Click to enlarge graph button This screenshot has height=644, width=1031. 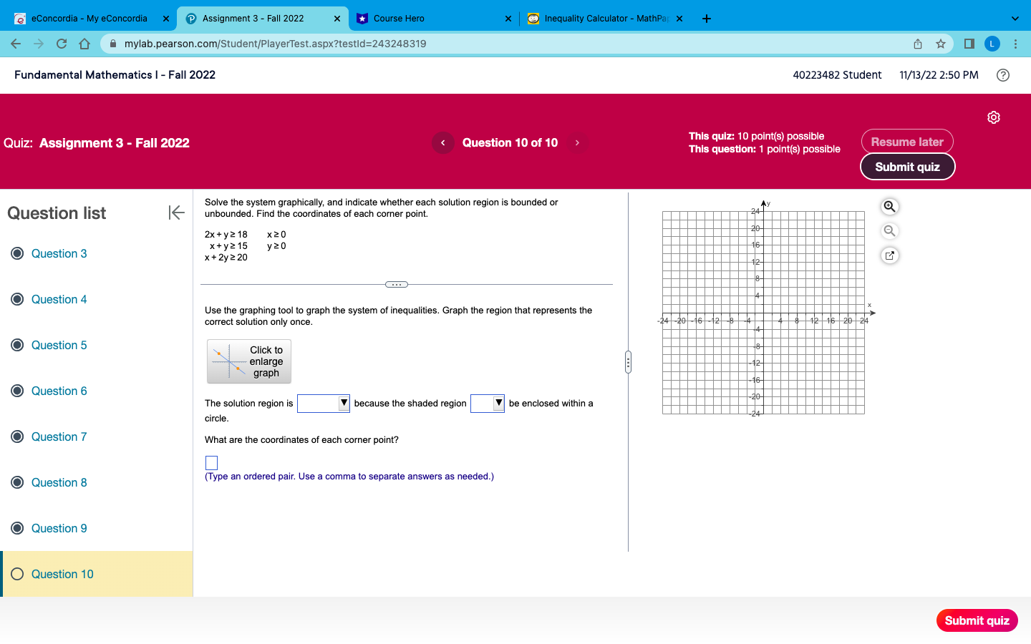[x=249, y=361]
